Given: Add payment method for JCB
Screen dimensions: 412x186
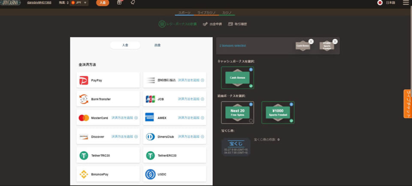Looking at the screenshot, I should (x=191, y=99).
